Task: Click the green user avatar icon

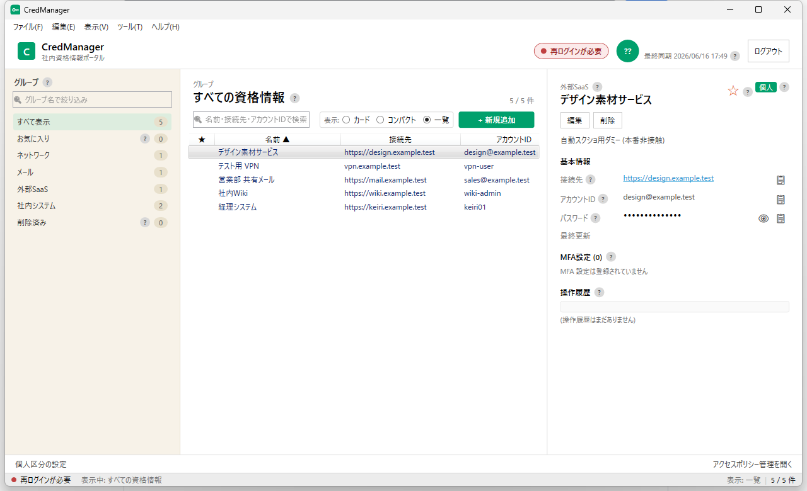Action: (627, 51)
